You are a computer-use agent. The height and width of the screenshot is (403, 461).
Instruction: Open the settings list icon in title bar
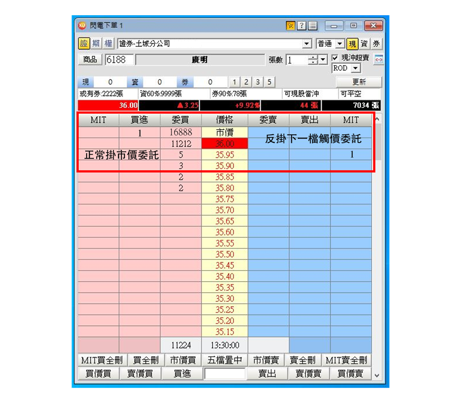(x=313, y=26)
